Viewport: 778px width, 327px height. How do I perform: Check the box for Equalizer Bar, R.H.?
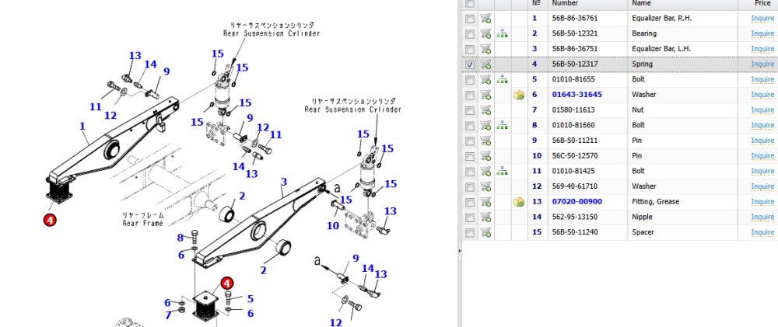tap(470, 19)
